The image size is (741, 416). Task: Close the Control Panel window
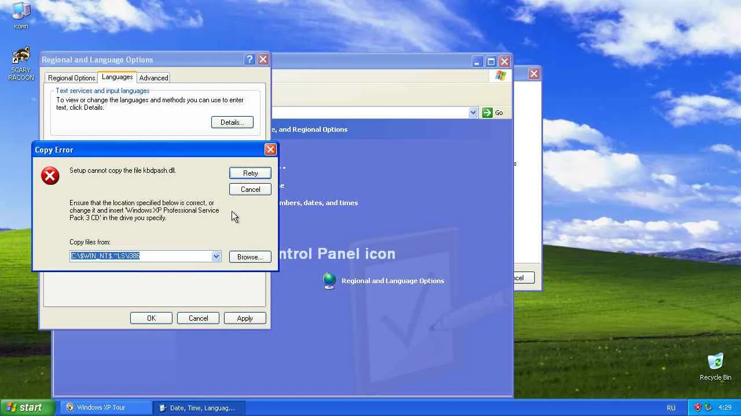coord(504,61)
